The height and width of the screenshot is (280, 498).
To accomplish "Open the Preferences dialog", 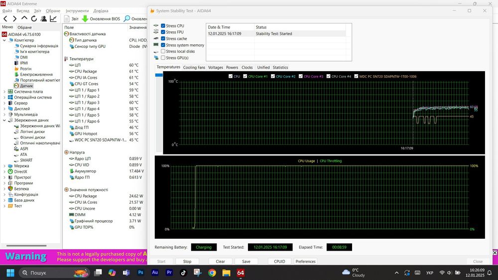I will pos(306,261).
